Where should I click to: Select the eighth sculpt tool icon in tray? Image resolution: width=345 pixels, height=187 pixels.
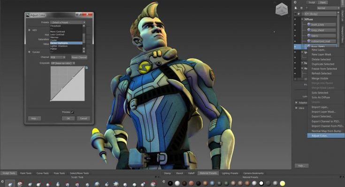click(x=77, y=184)
